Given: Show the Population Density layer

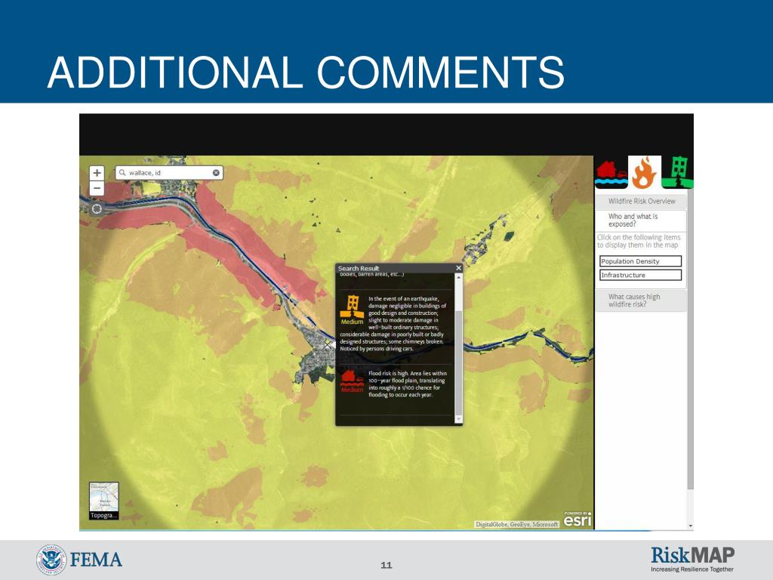Looking at the screenshot, I should click(640, 261).
